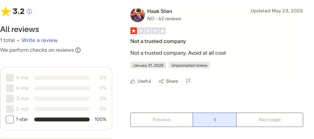Click the Share icon on review
The height and width of the screenshot is (139, 314).
(x=161, y=81)
